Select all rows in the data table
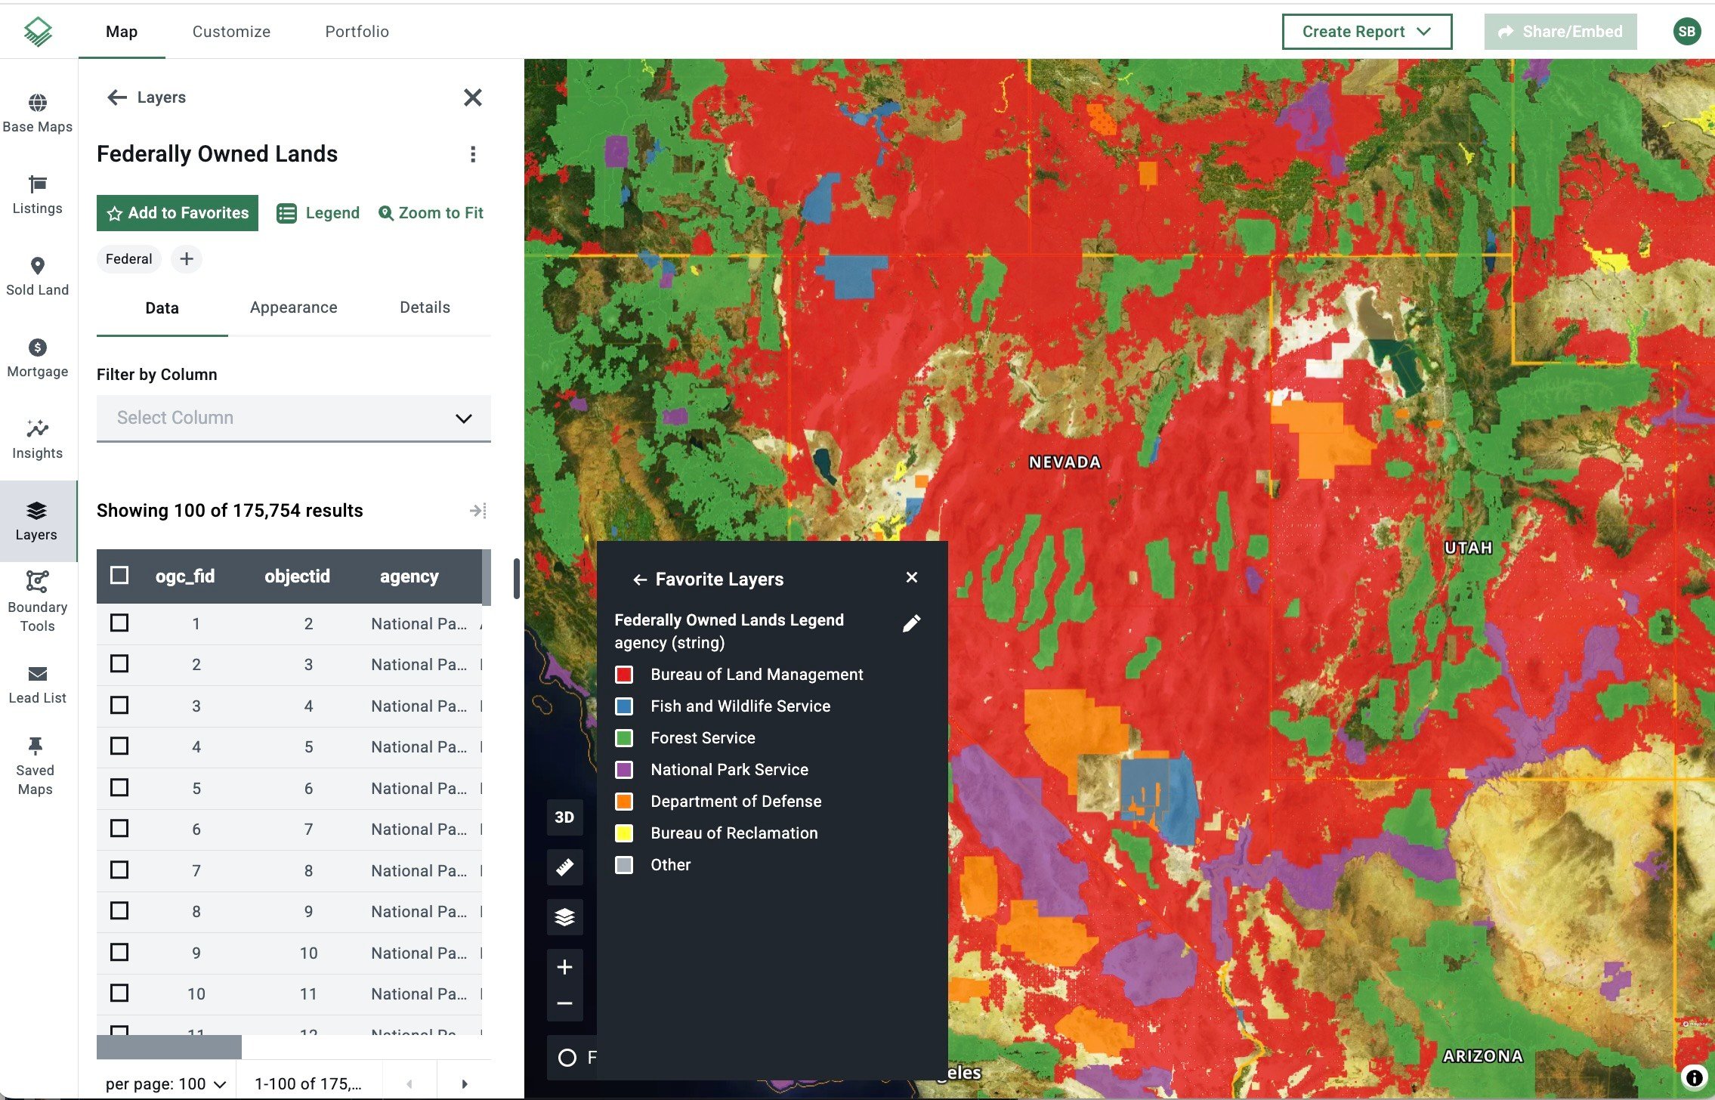This screenshot has width=1715, height=1100. (119, 576)
